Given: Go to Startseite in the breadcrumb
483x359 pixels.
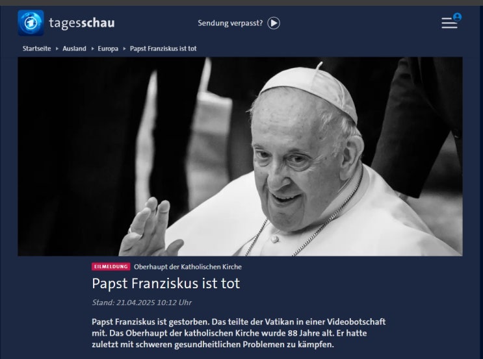Looking at the screenshot, I should point(36,48).
